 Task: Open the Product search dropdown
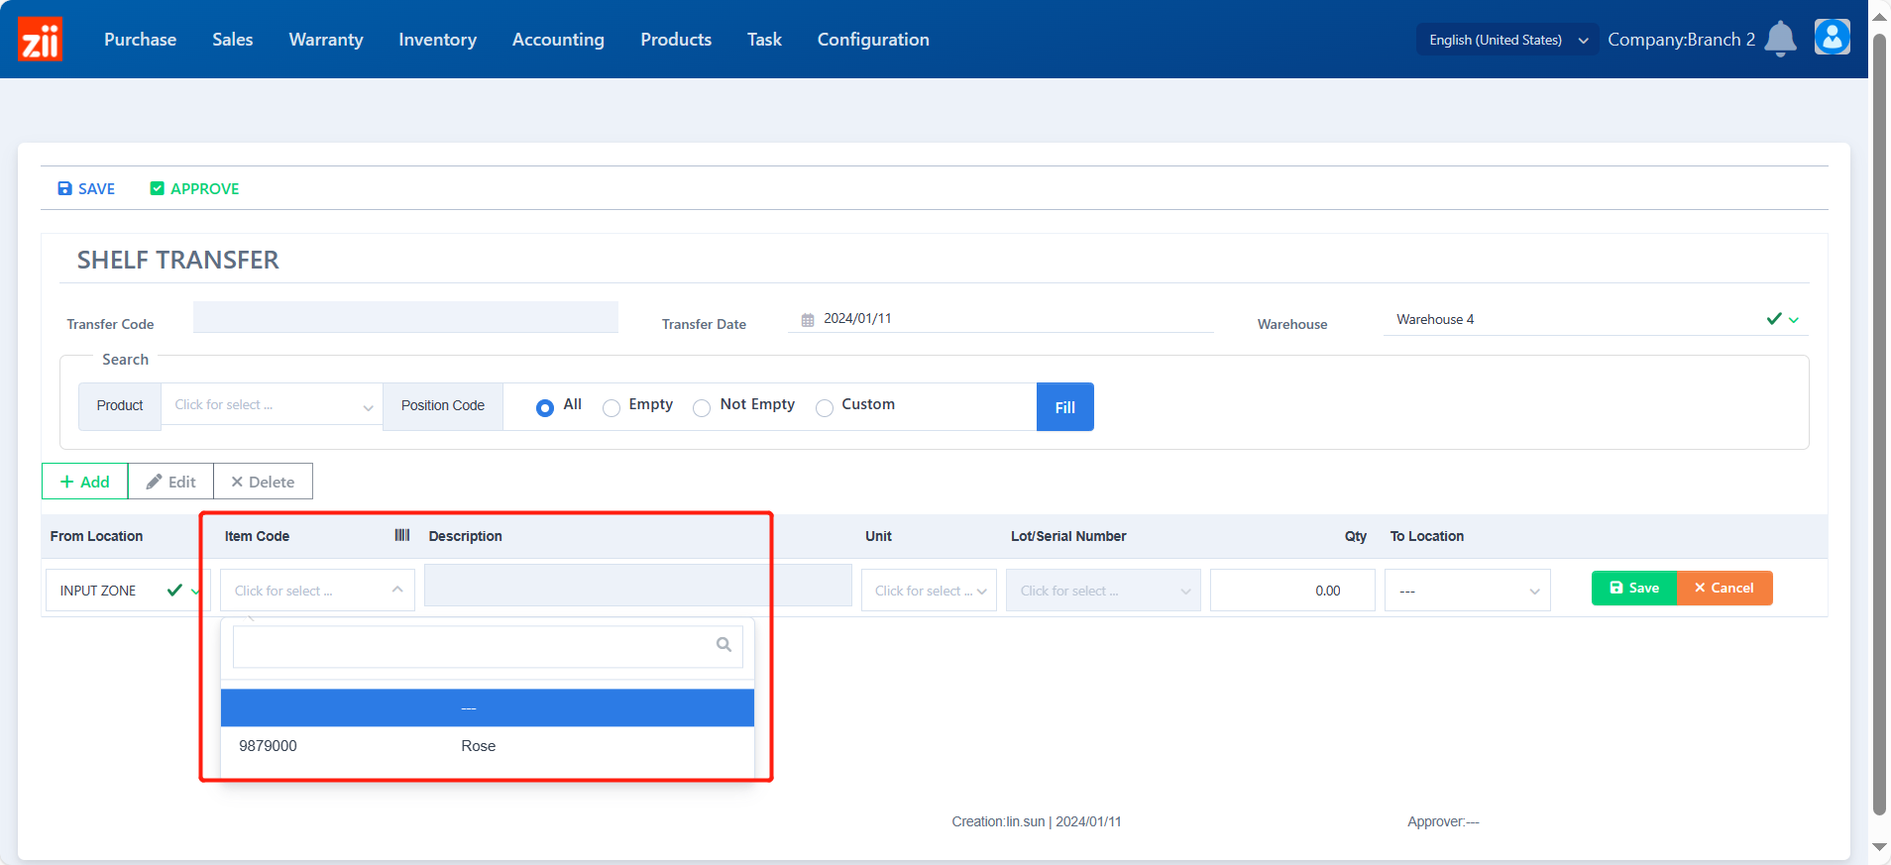(272, 405)
